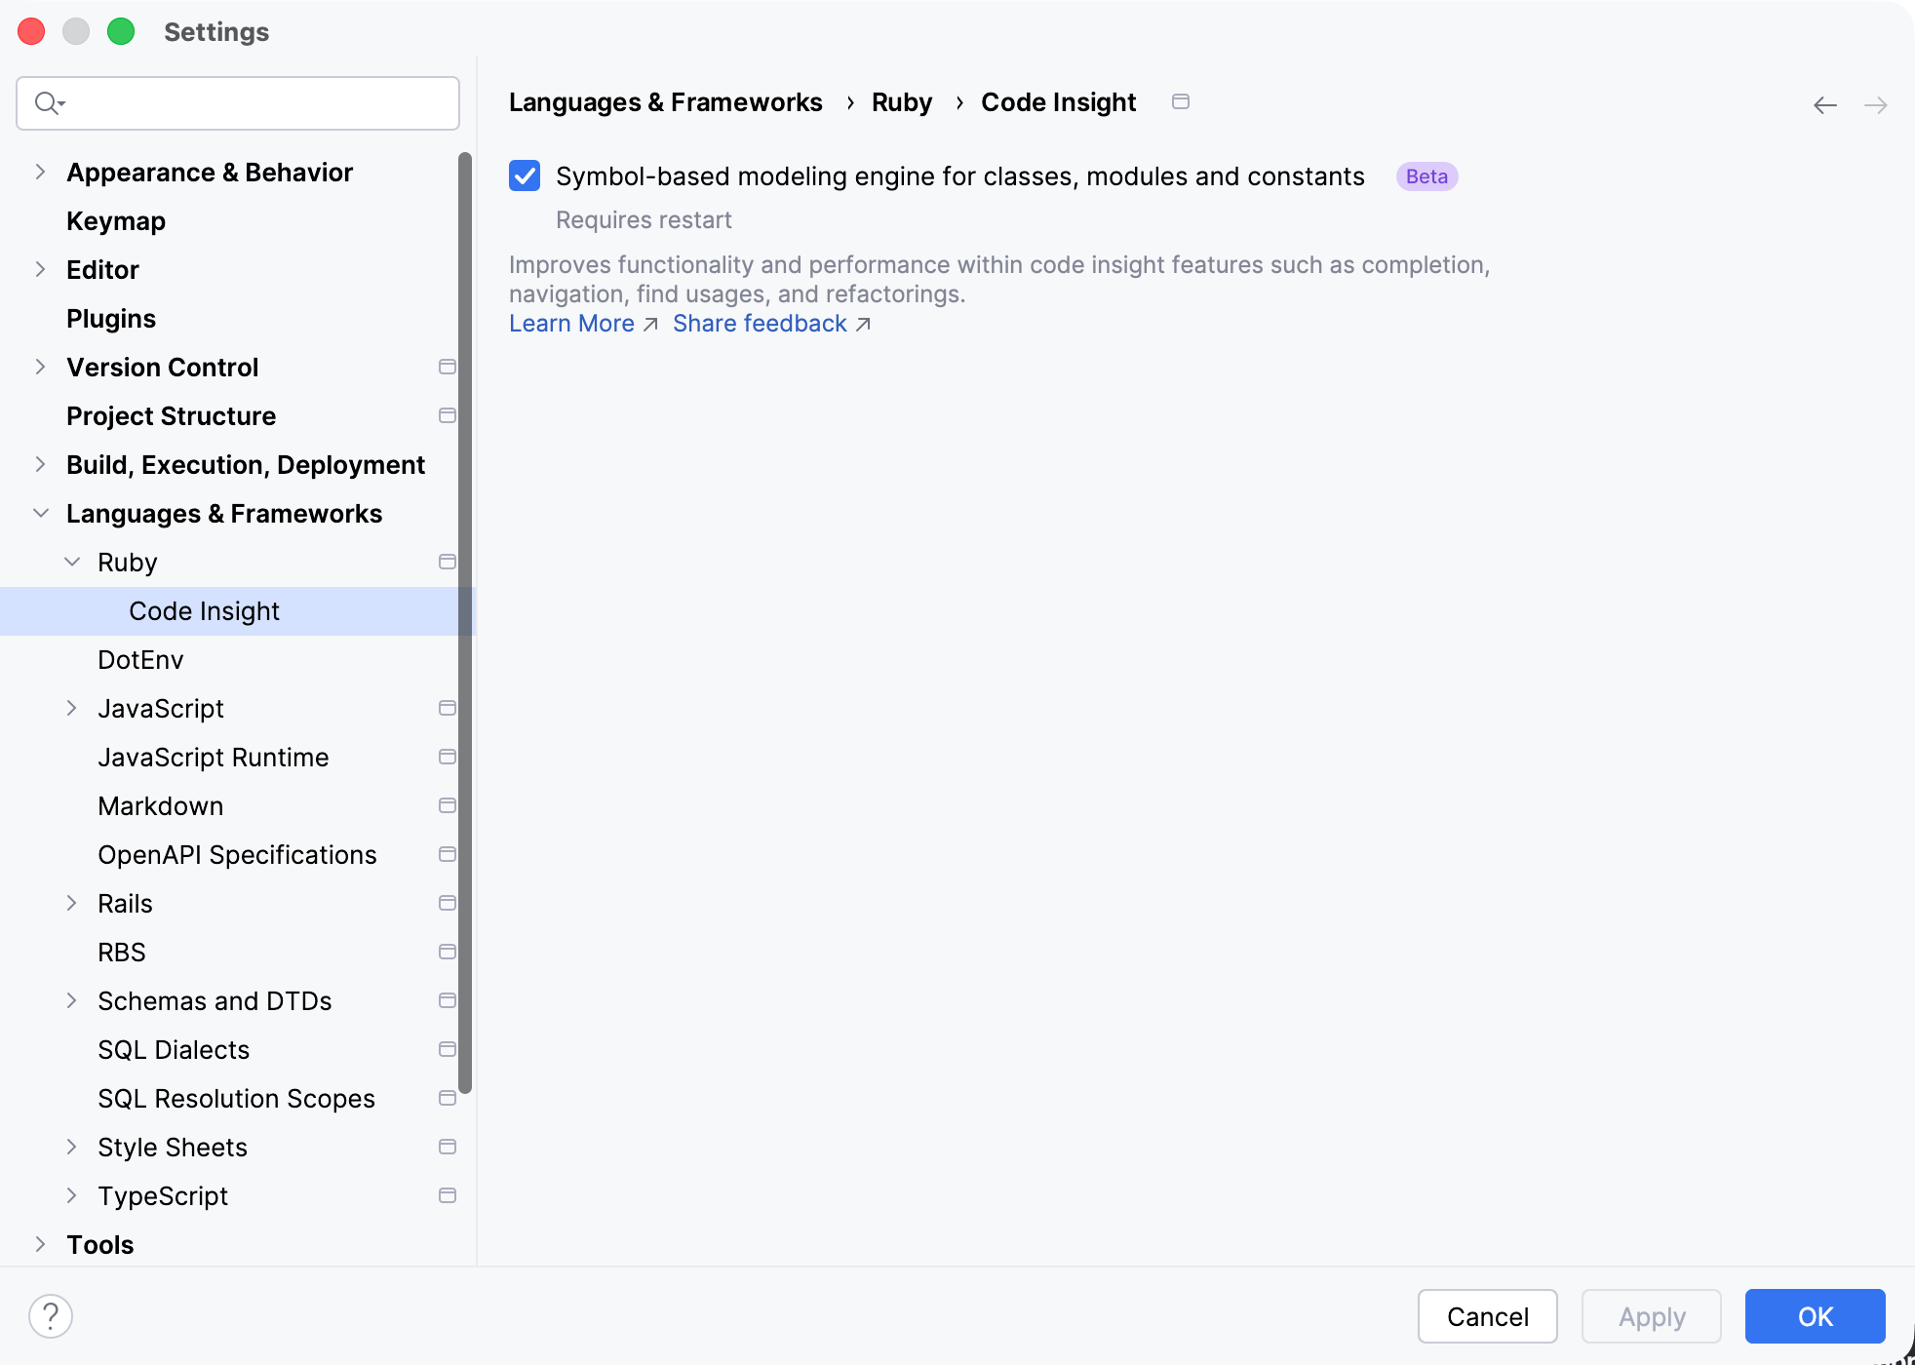The height and width of the screenshot is (1365, 1915).
Task: Select Languages & Frameworks in breadcrumb
Action: (666, 101)
